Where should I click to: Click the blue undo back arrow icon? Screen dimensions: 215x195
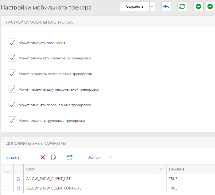[x=166, y=6]
